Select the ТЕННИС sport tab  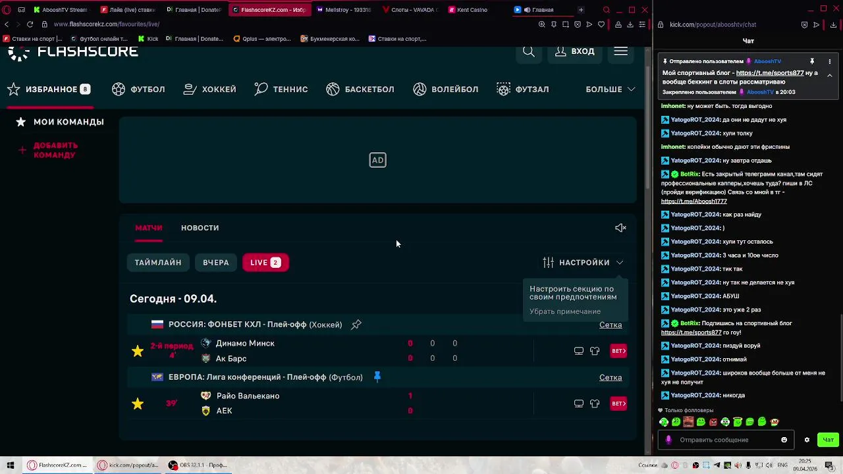click(281, 89)
